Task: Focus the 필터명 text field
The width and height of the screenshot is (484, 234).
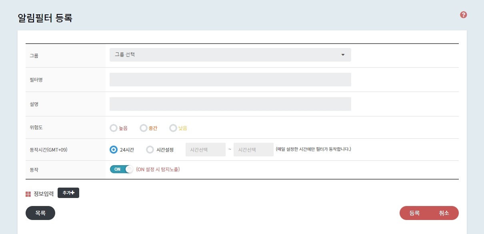Action: click(230, 80)
